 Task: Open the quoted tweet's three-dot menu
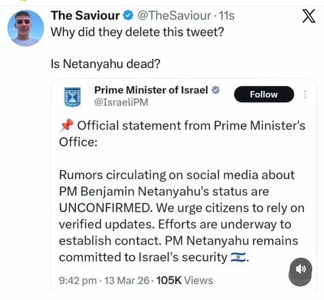305,94
